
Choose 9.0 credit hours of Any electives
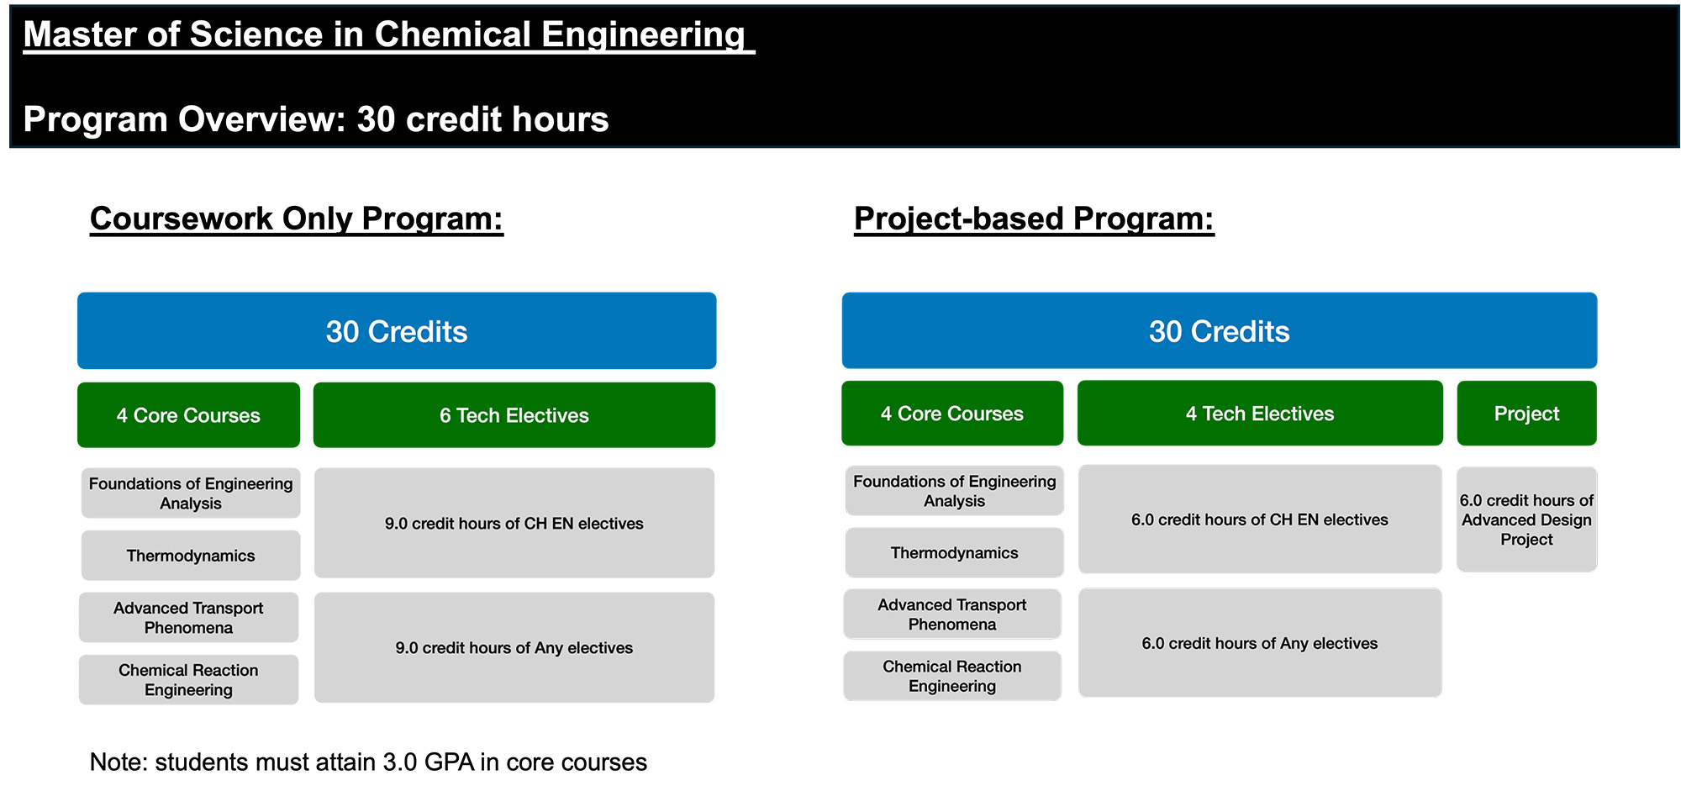click(x=514, y=648)
